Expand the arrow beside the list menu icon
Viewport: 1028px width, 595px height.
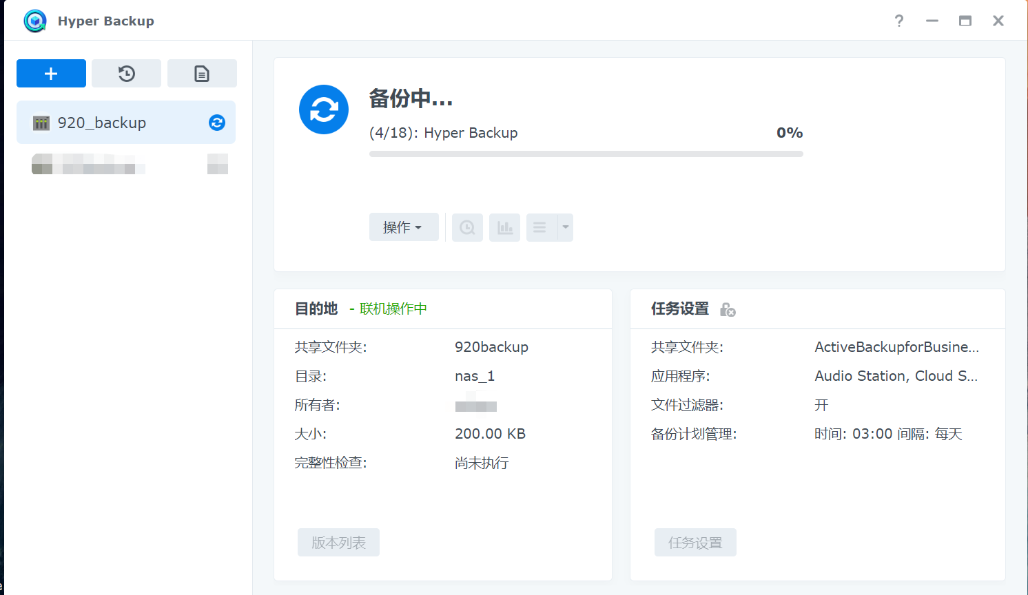point(566,227)
